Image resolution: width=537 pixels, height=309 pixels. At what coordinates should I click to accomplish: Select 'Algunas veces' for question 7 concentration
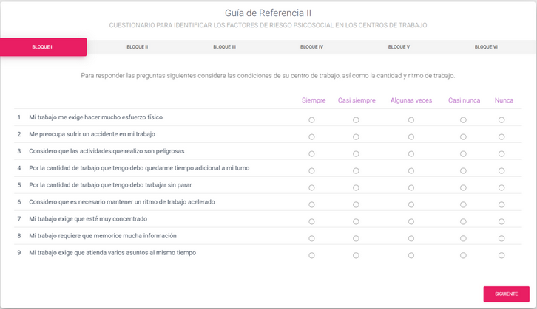(411, 222)
